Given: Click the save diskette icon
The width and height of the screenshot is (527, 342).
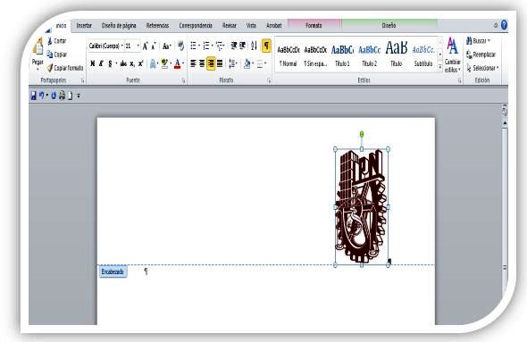Looking at the screenshot, I should point(33,96).
